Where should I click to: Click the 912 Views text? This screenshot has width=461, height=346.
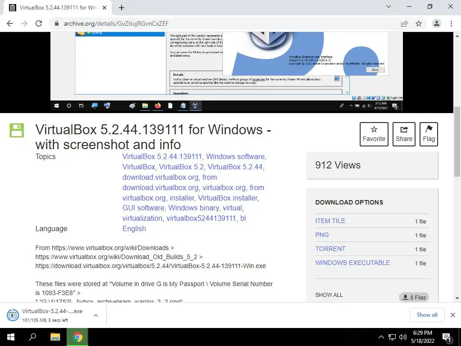[x=338, y=165]
